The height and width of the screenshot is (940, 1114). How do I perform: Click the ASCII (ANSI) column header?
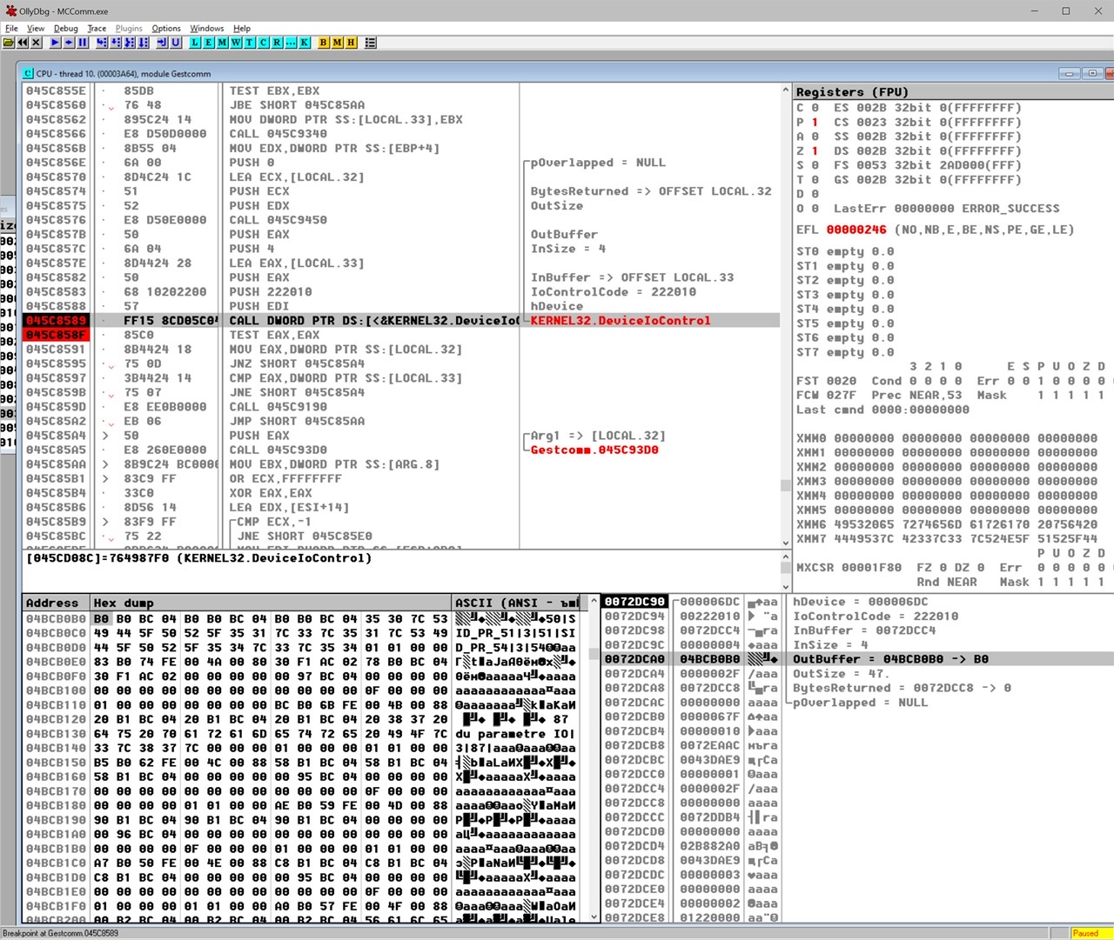517,603
